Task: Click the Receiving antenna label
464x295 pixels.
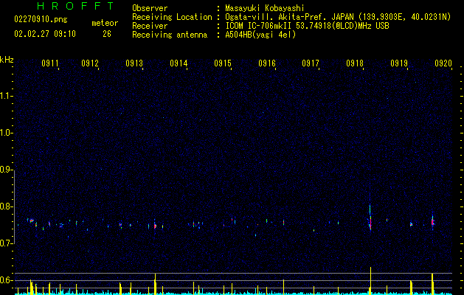Action: (x=170, y=35)
